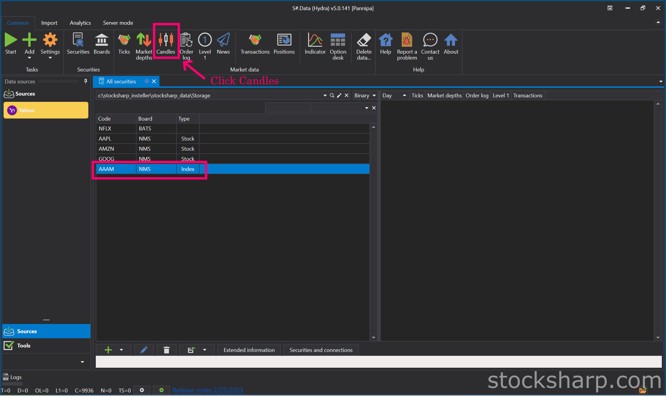Image resolution: width=666 pixels, height=396 pixels.
Task: Open the storage path dropdown arrow
Action: [325, 96]
